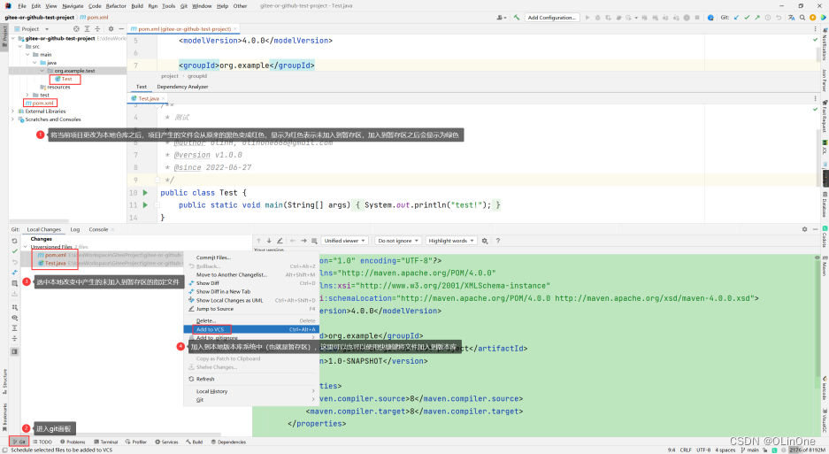Screen dimensions: 829x454
Task: Select Refresh in the context menu
Action: click(x=251, y=379)
